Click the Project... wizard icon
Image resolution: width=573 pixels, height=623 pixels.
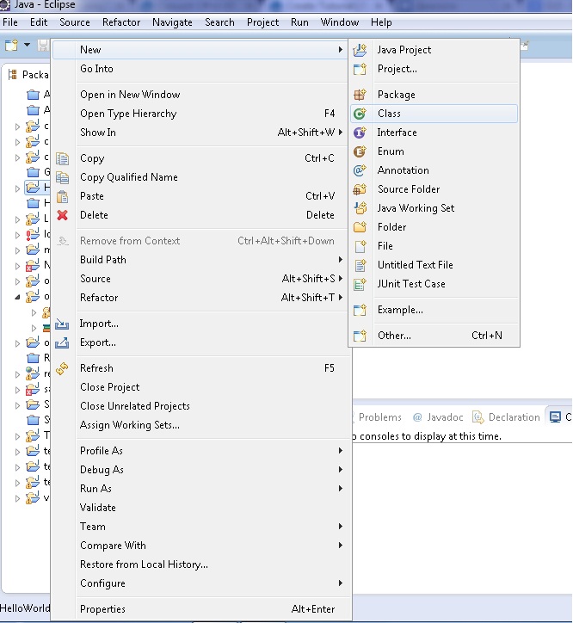pos(360,69)
